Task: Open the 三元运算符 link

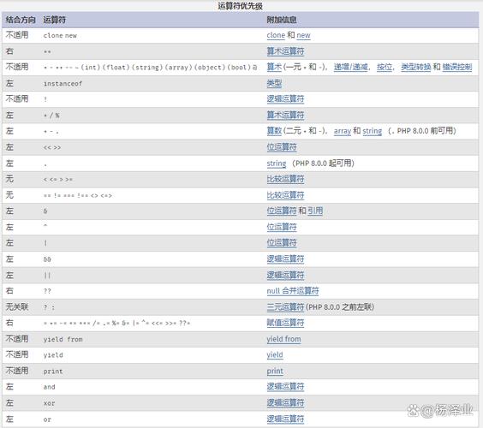Action: (285, 307)
